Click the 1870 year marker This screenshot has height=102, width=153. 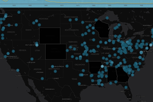62,5
